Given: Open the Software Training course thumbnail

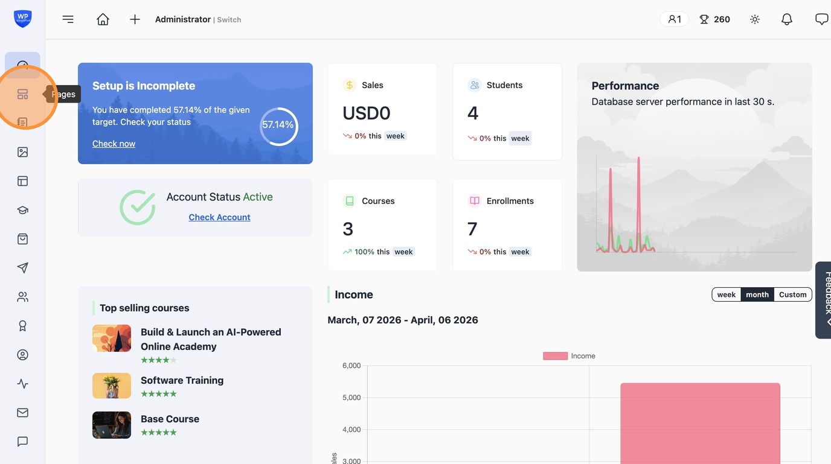Looking at the screenshot, I should click(x=112, y=386).
